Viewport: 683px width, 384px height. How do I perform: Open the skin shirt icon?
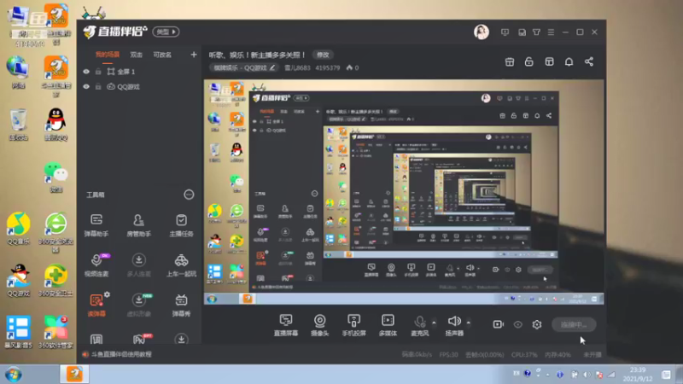click(537, 32)
